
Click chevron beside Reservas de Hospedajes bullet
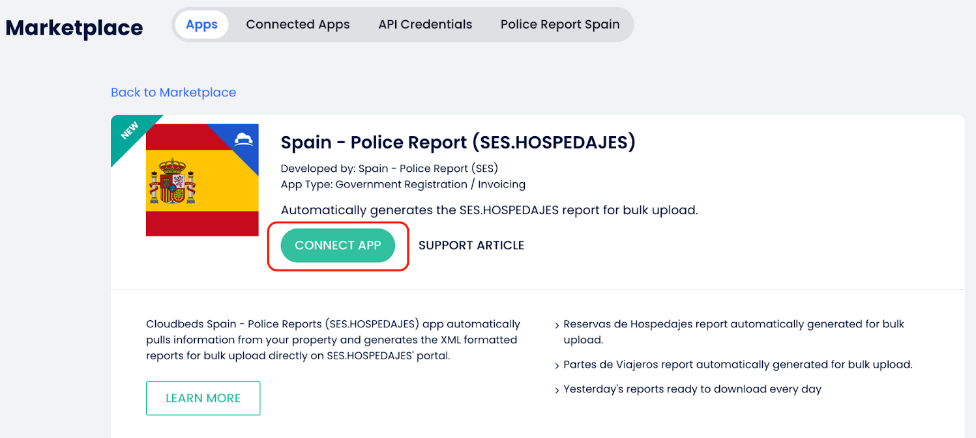pos(557,325)
